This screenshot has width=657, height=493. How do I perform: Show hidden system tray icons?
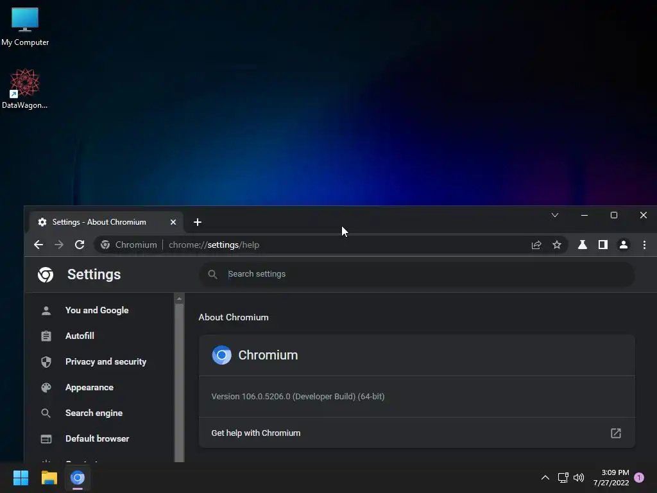[x=545, y=478]
